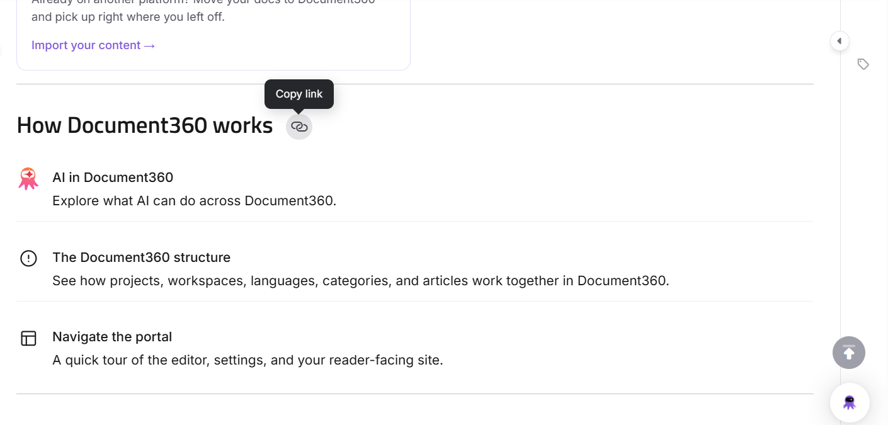Collapse the right panel with arrow toggle
The height and width of the screenshot is (425, 888).
click(x=840, y=41)
